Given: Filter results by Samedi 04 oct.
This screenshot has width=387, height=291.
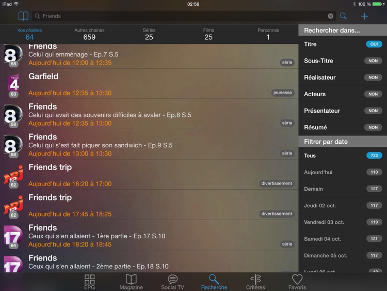Looking at the screenshot, I should pos(343,239).
